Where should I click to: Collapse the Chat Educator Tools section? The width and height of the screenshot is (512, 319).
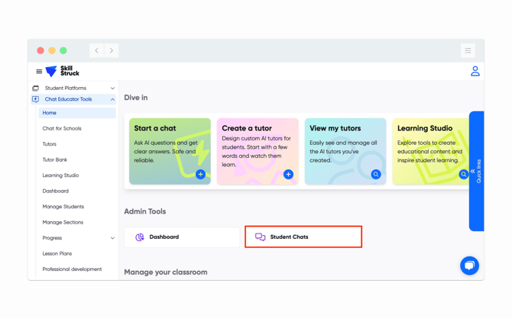pyautogui.click(x=112, y=99)
